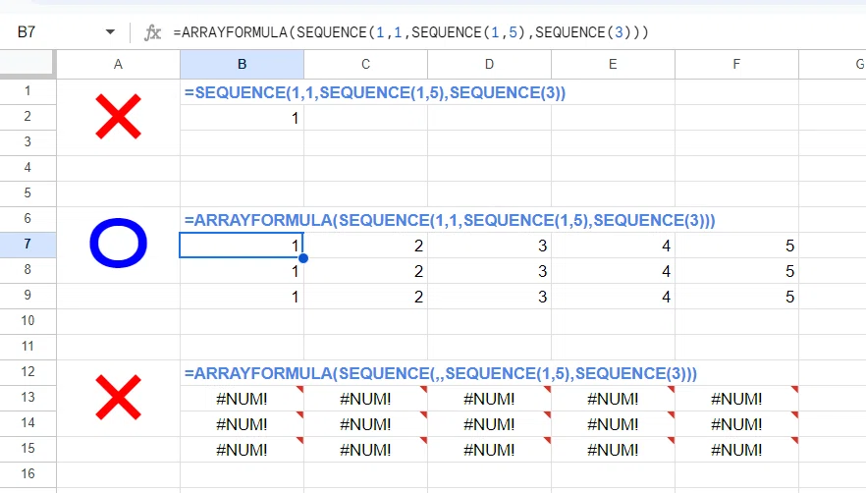Image resolution: width=866 pixels, height=493 pixels.
Task: Select row 12 header
Action: coord(27,371)
